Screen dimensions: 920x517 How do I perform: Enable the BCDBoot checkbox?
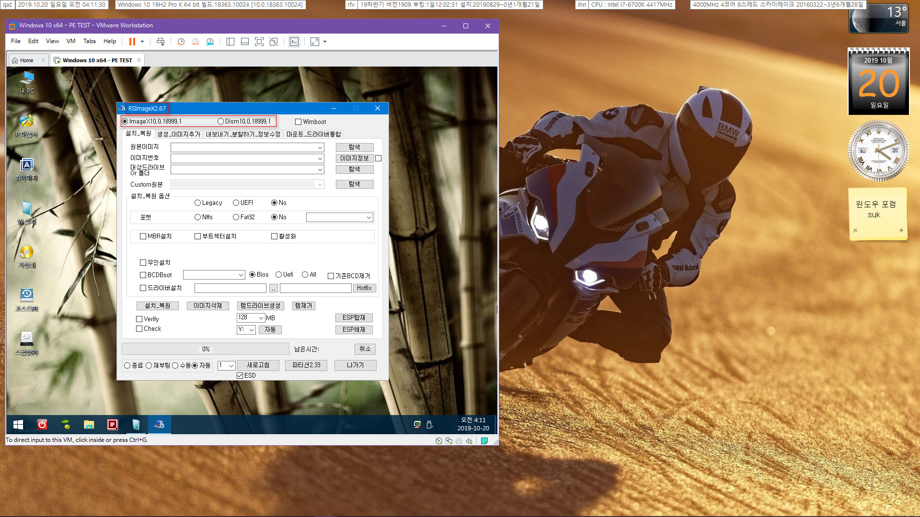(143, 275)
